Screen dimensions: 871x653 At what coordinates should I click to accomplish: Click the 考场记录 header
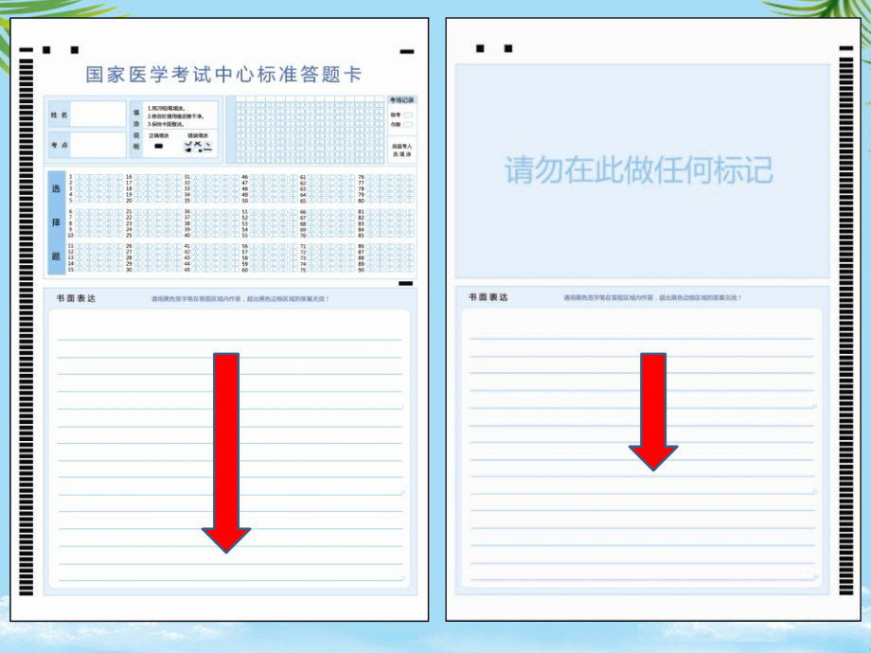tap(401, 100)
